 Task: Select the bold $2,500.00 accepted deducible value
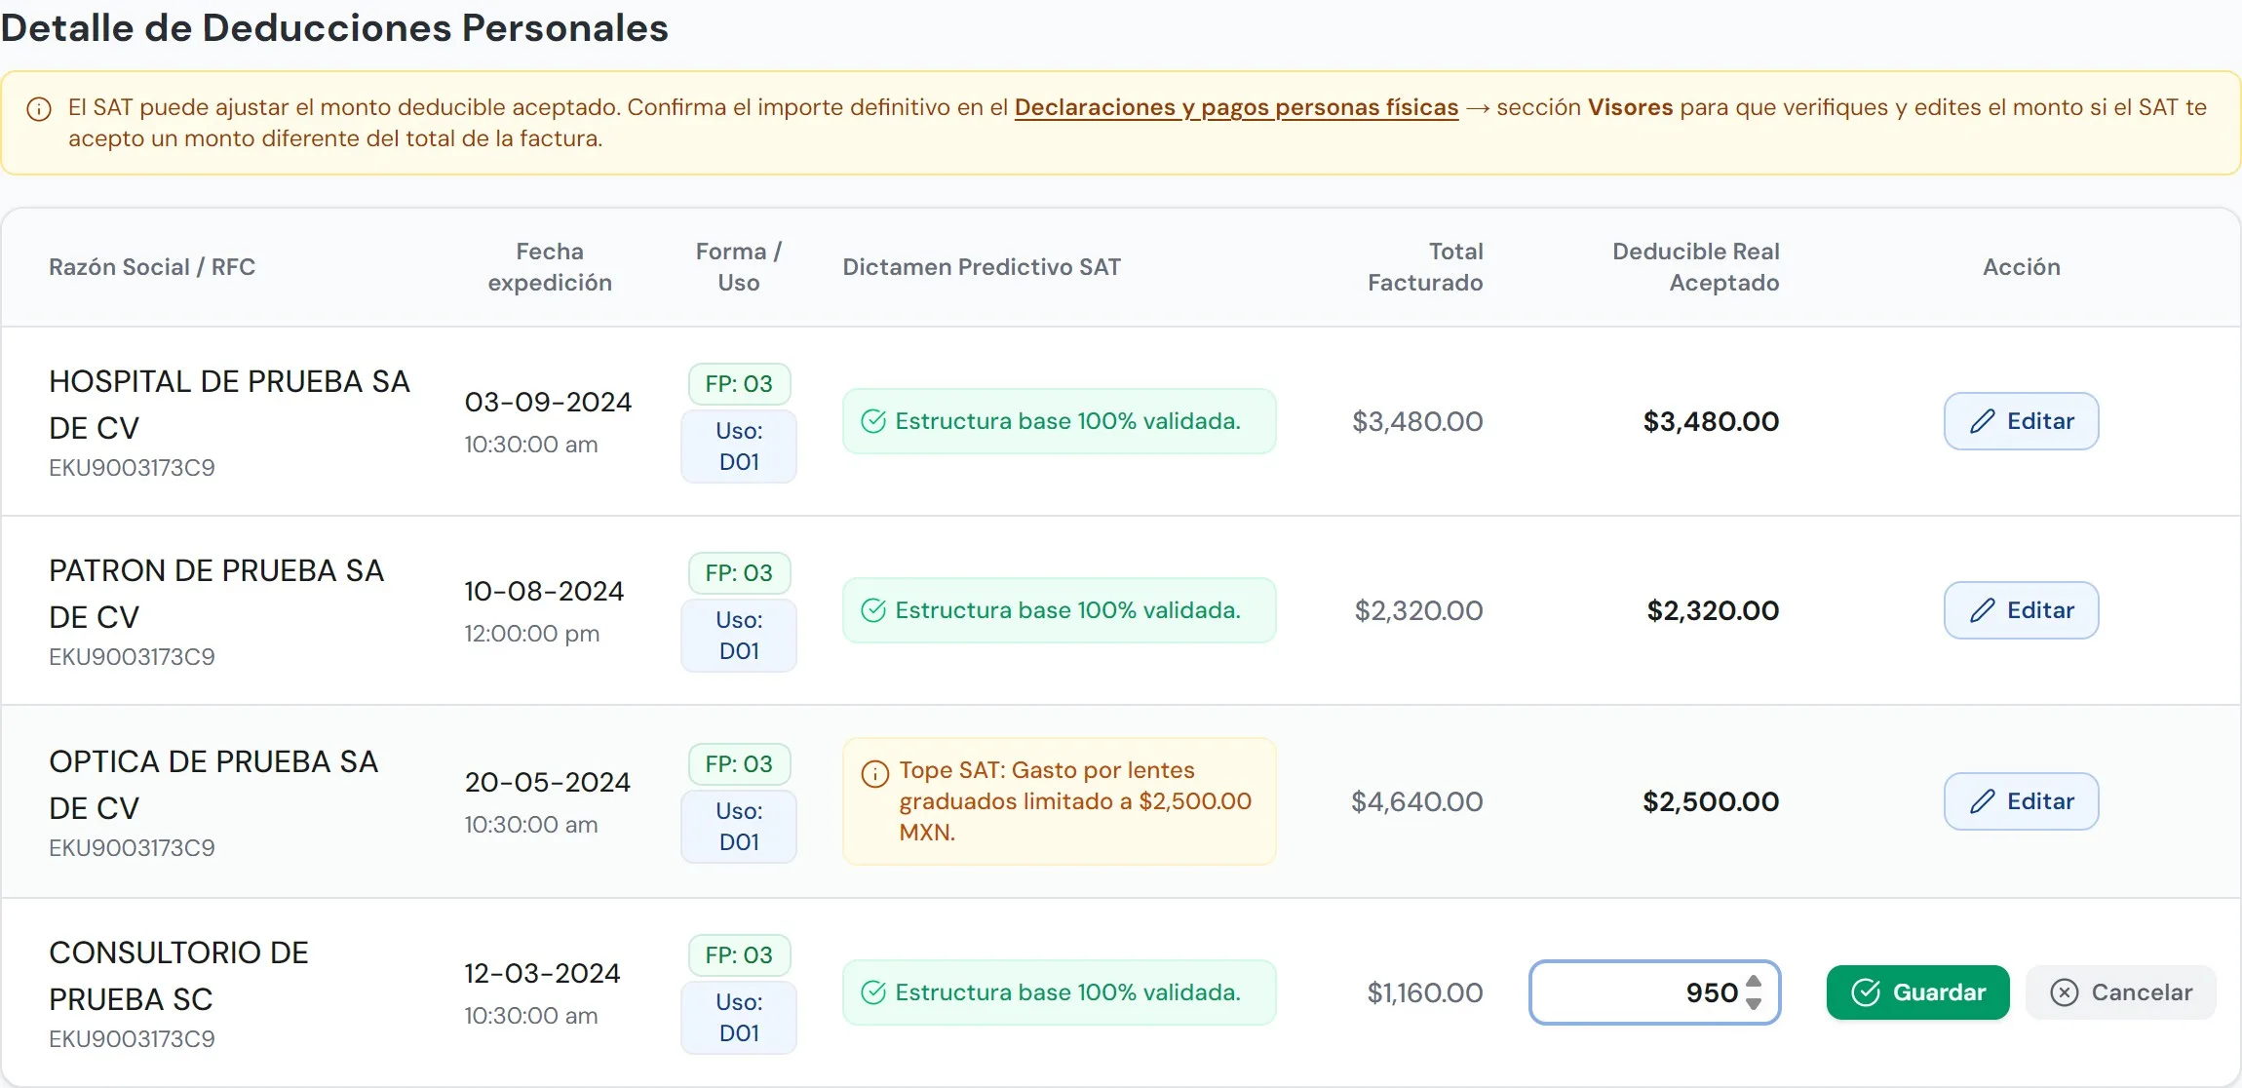1711,801
